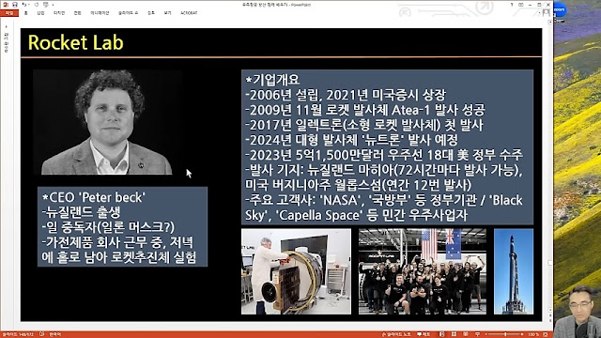601x338 pixels.
Task: Open the Design (디자인) ribbon tab
Action: coord(59,13)
